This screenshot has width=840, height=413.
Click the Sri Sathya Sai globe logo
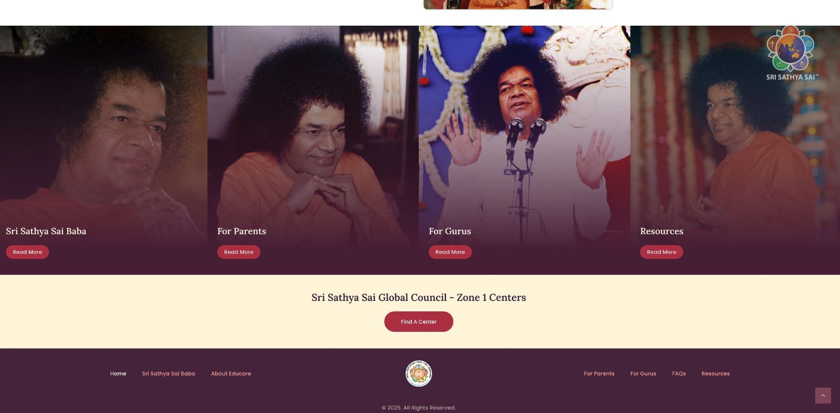(792, 53)
